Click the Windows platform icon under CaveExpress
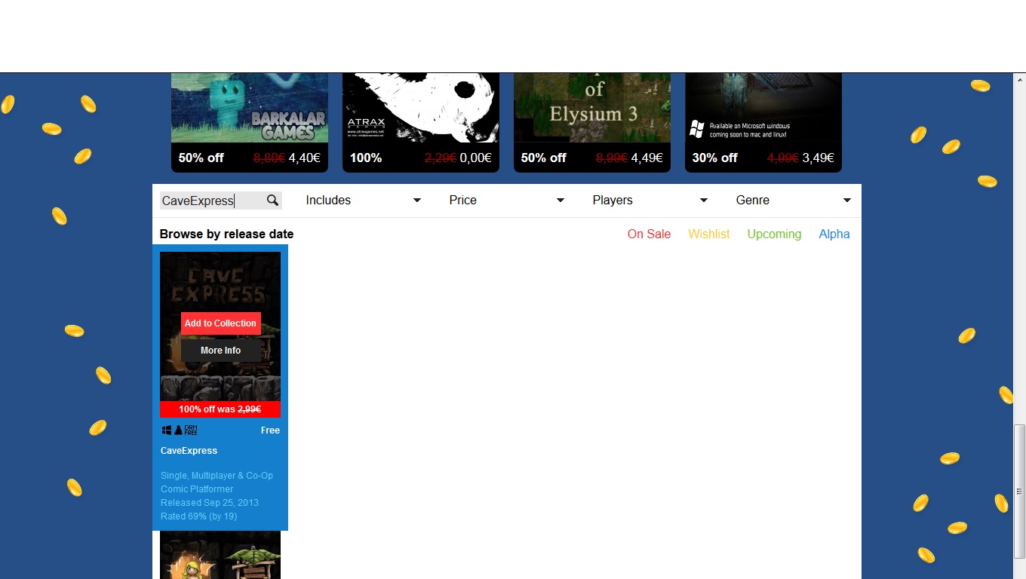The width and height of the screenshot is (1026, 579). pos(167,430)
